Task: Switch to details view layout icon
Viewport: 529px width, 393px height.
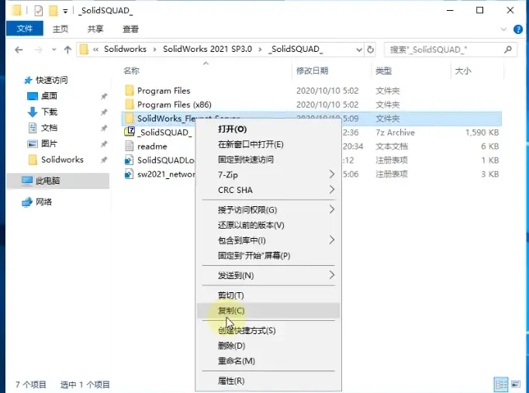Action: [x=500, y=384]
